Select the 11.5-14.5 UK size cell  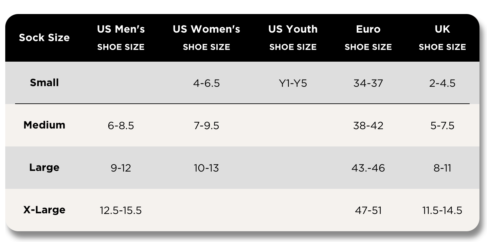442,211
